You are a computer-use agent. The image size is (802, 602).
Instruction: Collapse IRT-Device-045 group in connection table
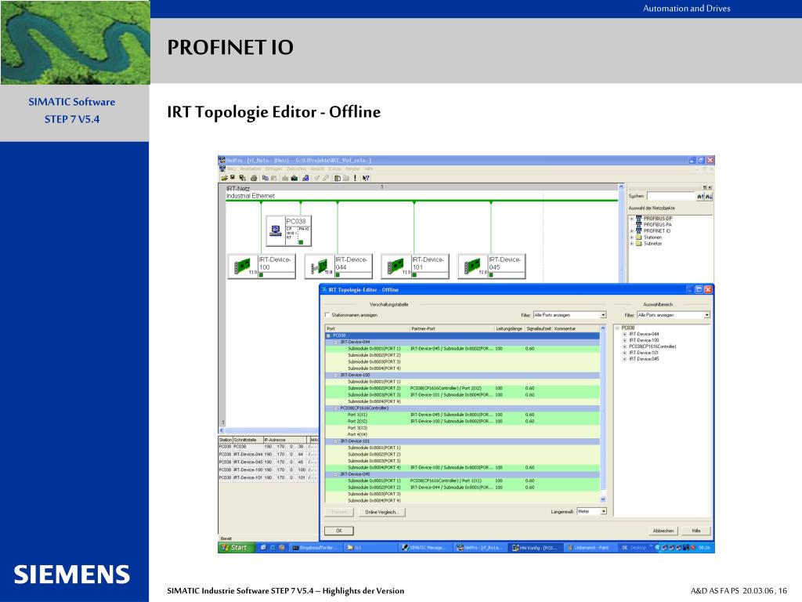336,474
